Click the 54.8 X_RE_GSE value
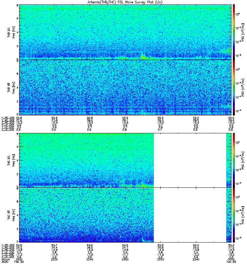This screenshot has height=264, width=247. pos(19,245)
